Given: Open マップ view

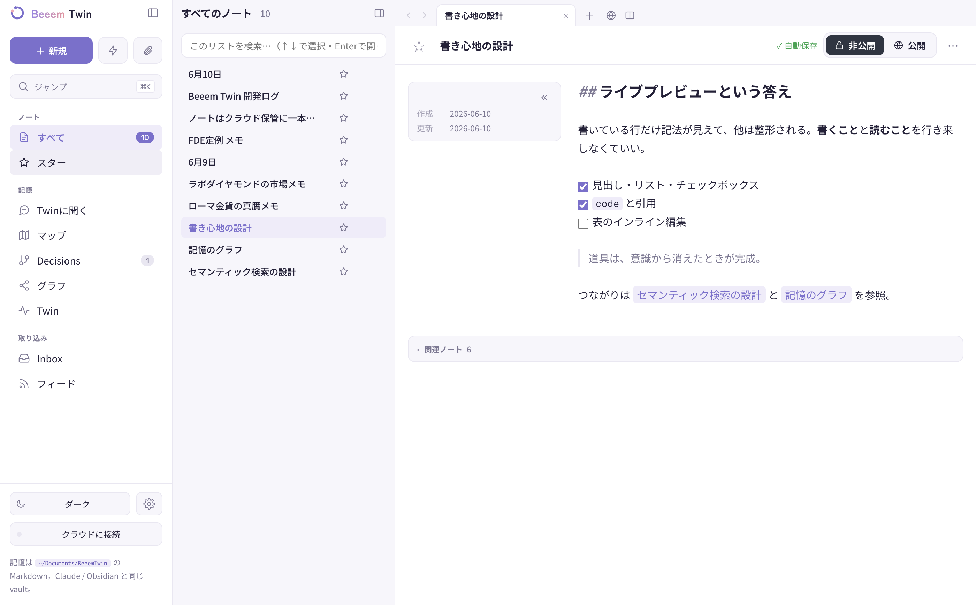Looking at the screenshot, I should [x=86, y=236].
